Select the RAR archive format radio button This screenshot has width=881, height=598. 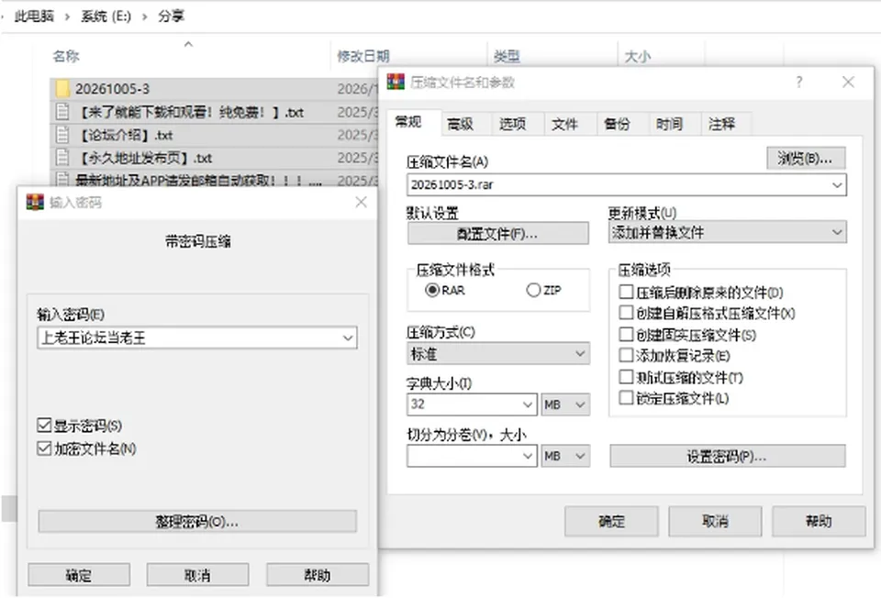432,291
